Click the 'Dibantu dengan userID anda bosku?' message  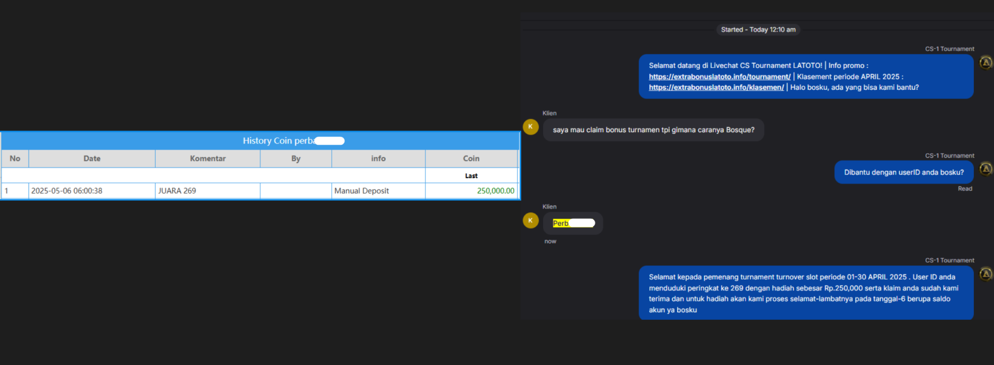tap(904, 172)
